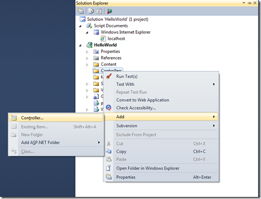The width and height of the screenshot is (261, 199).
Task: Open the Add menu entry
Action: pyautogui.click(x=161, y=116)
